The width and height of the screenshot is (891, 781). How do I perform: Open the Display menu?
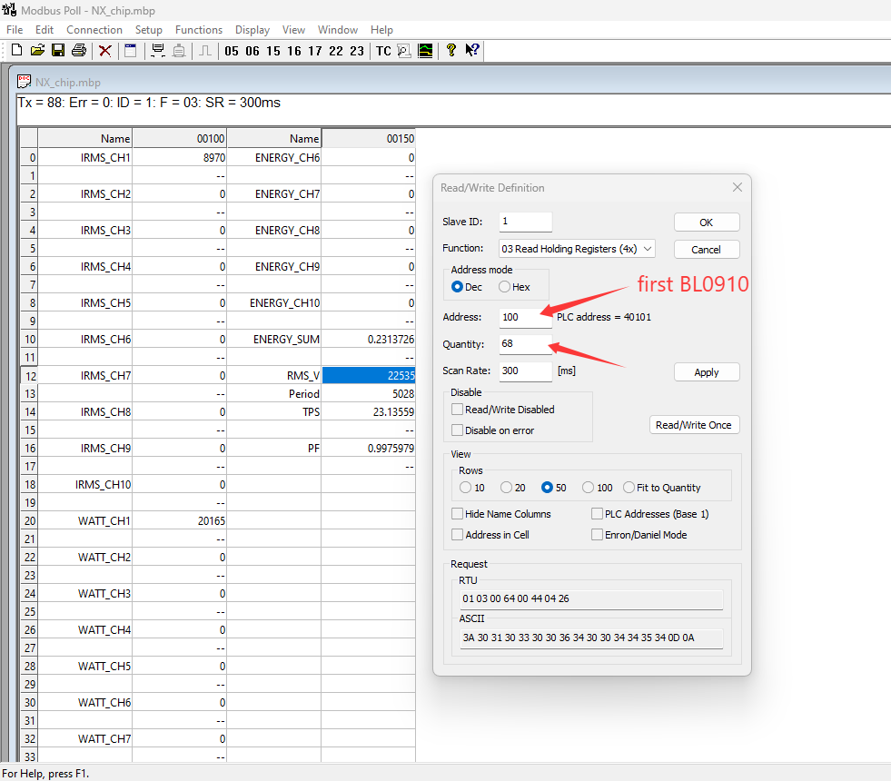tap(252, 30)
